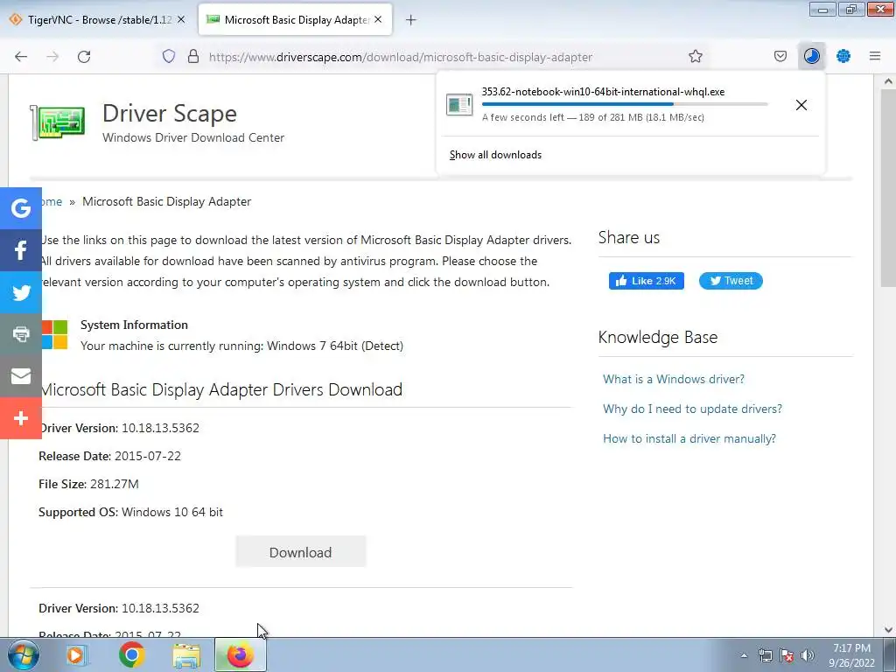Click the email envelope sidebar icon
This screenshot has height=672, width=896.
(x=21, y=376)
